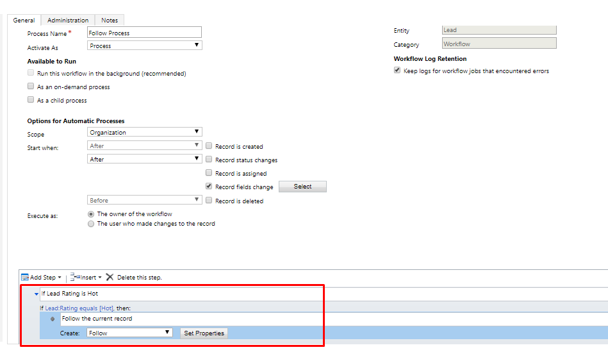Open the Activate As dropdown
Viewport: 608px width, 352px height.
[144, 46]
